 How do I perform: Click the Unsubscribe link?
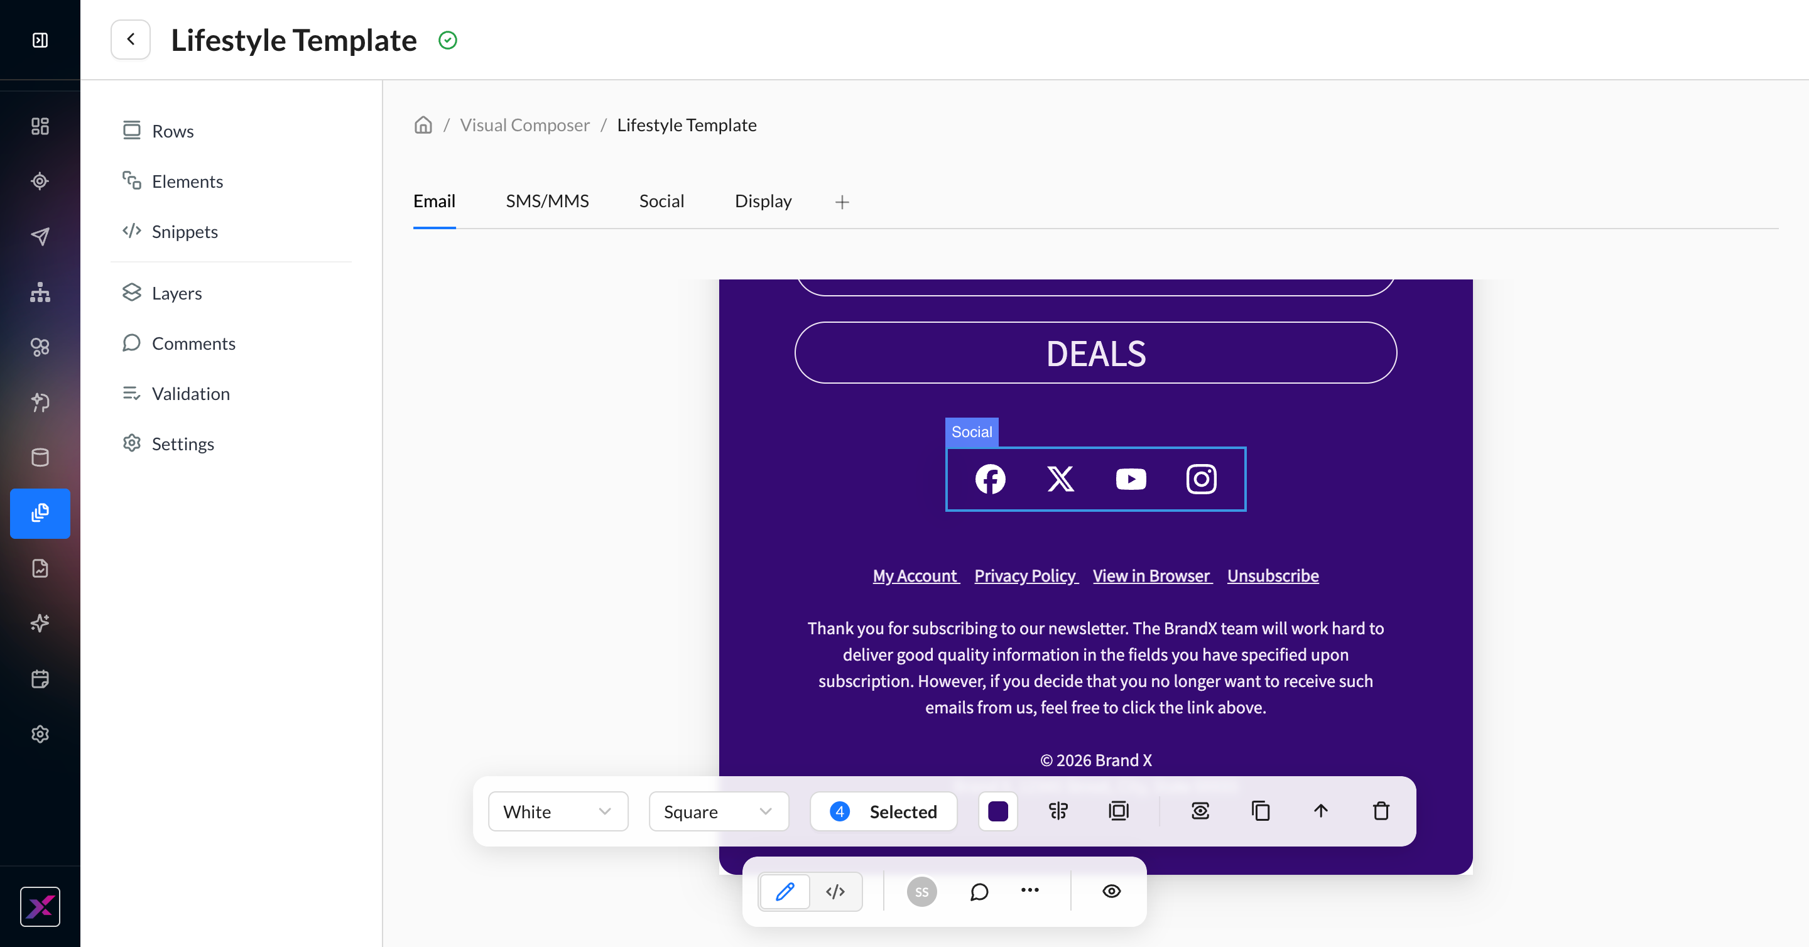[x=1273, y=576]
